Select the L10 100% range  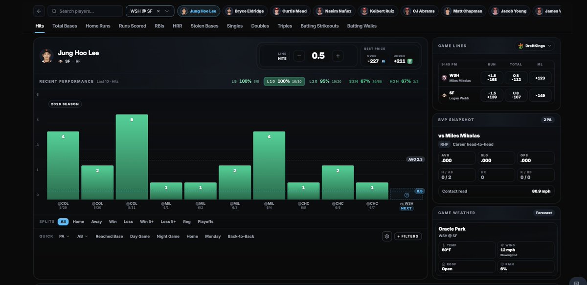click(x=284, y=81)
